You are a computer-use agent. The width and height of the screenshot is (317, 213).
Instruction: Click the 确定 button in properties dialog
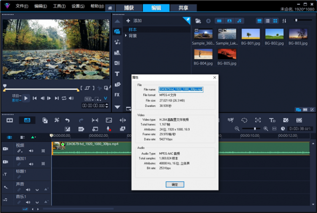pos(174,185)
